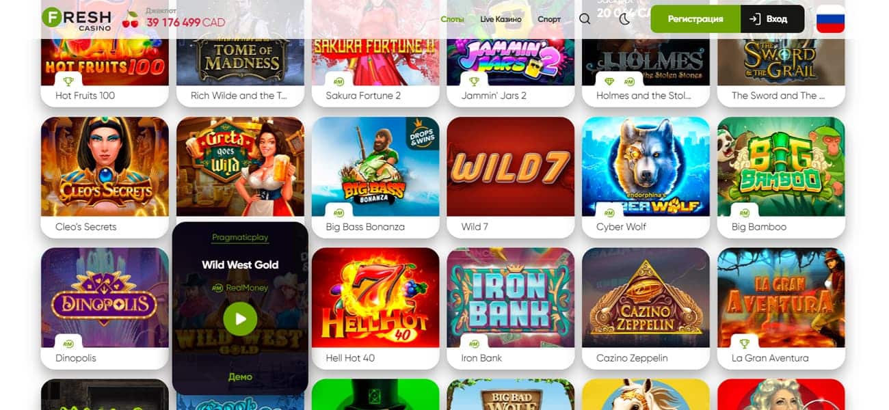The width and height of the screenshot is (889, 410).
Task: Switch to Live Казино tab
Action: (501, 19)
